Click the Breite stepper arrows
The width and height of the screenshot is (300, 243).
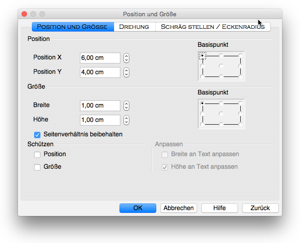126,106
